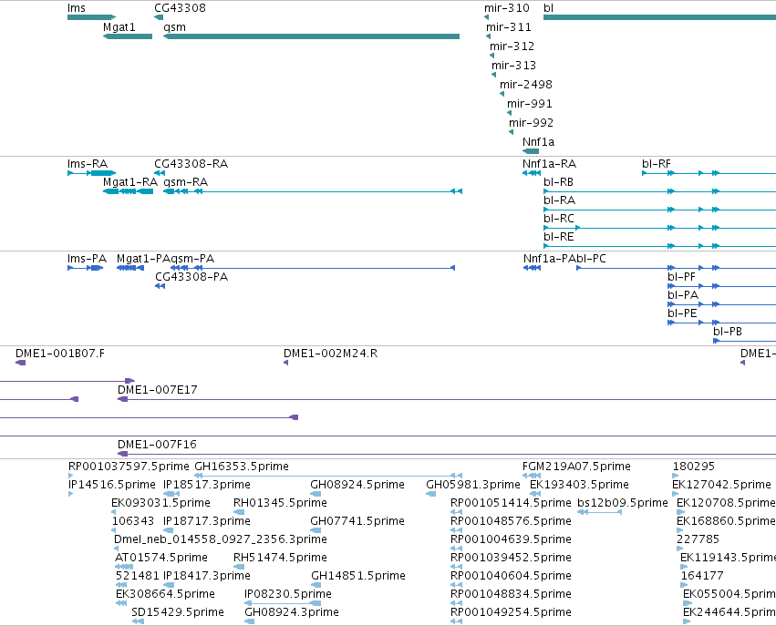Click SD15429.5prime label

pos(178,612)
